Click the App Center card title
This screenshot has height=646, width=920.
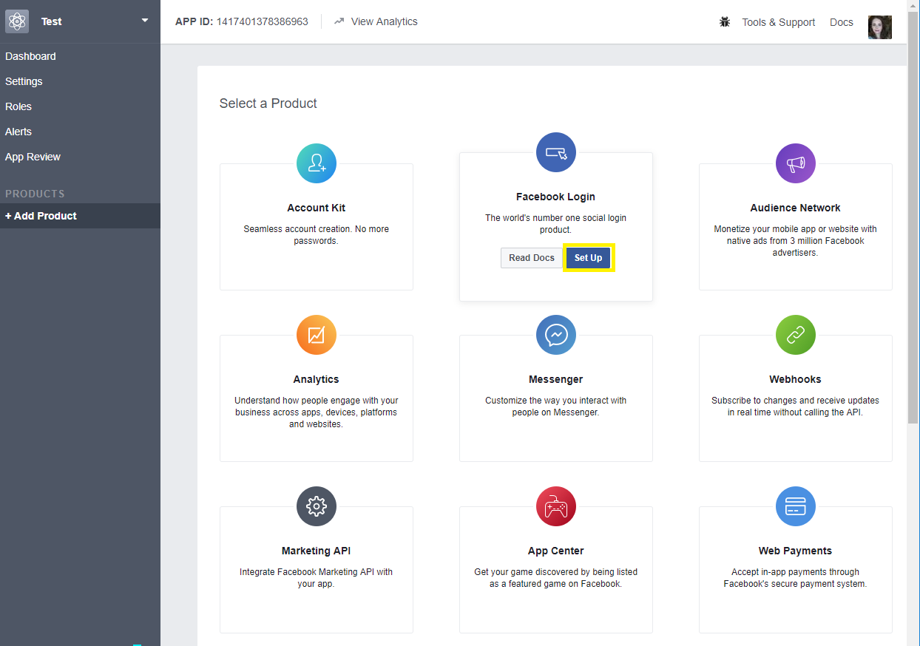pyautogui.click(x=556, y=551)
